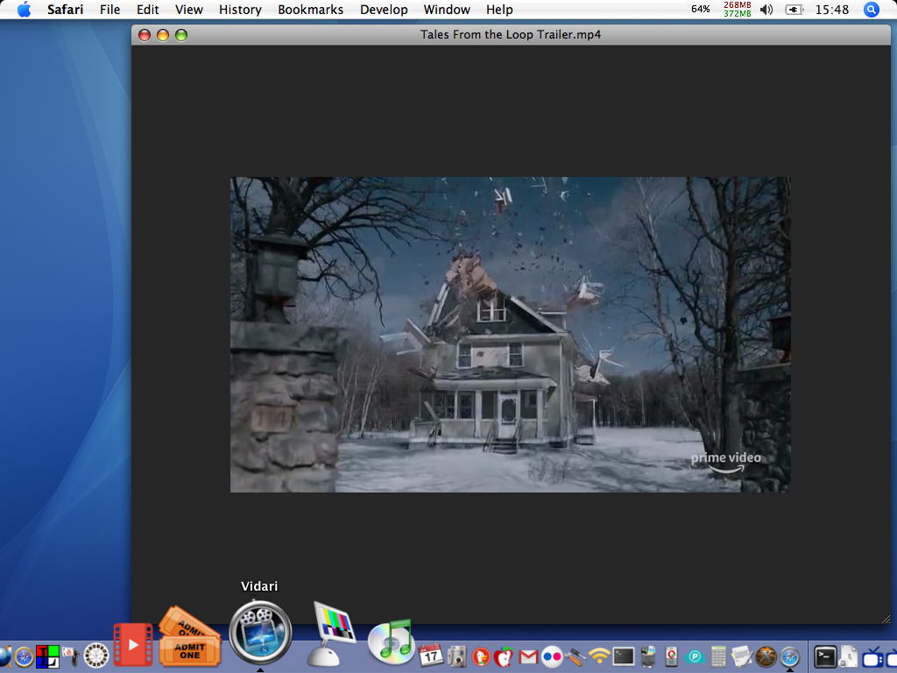
Task: Open the Edit menu
Action: tap(147, 10)
